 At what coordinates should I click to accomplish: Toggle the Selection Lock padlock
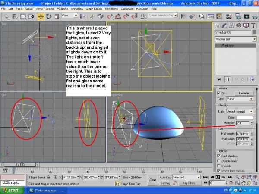48,177
